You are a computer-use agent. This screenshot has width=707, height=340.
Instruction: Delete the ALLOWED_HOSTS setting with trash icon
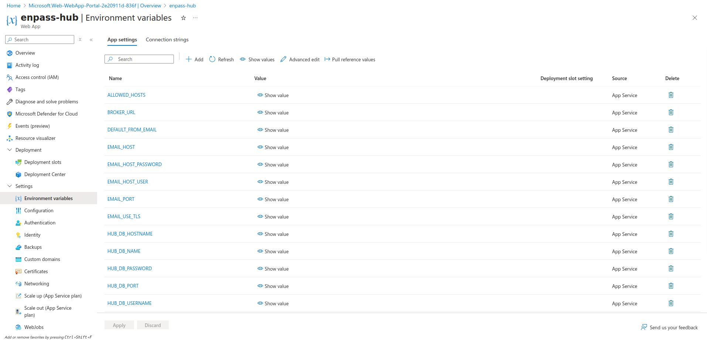pyautogui.click(x=671, y=95)
